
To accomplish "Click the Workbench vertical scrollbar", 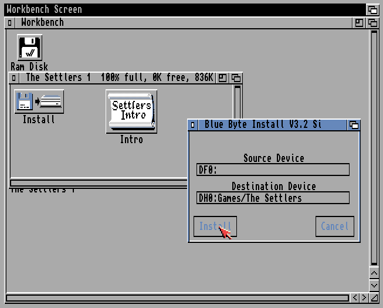I will [374, 148].
